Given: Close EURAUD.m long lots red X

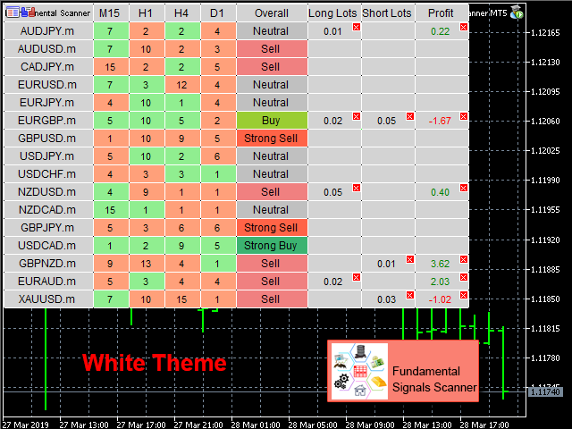Looking at the screenshot, I should pos(357,277).
